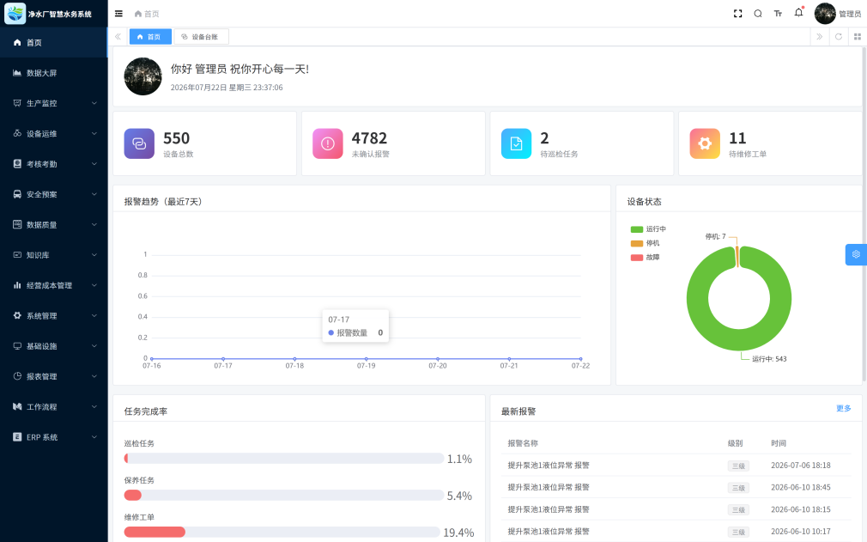
Task: Toggle the 故障 legend item
Action: pyautogui.click(x=646, y=258)
